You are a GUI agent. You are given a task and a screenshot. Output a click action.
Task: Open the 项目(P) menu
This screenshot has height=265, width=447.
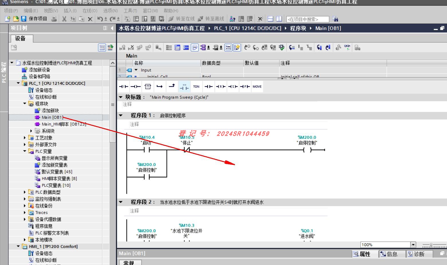(x=11, y=11)
